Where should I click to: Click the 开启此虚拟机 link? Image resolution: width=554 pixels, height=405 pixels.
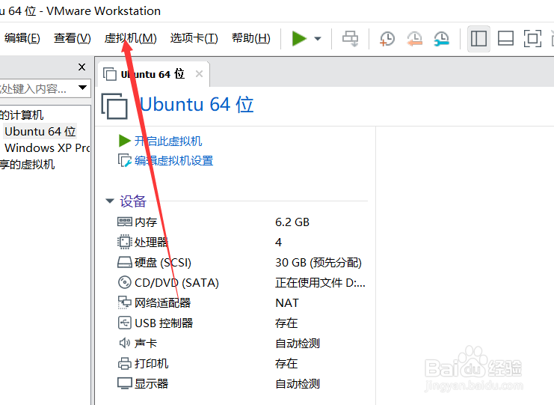click(168, 141)
